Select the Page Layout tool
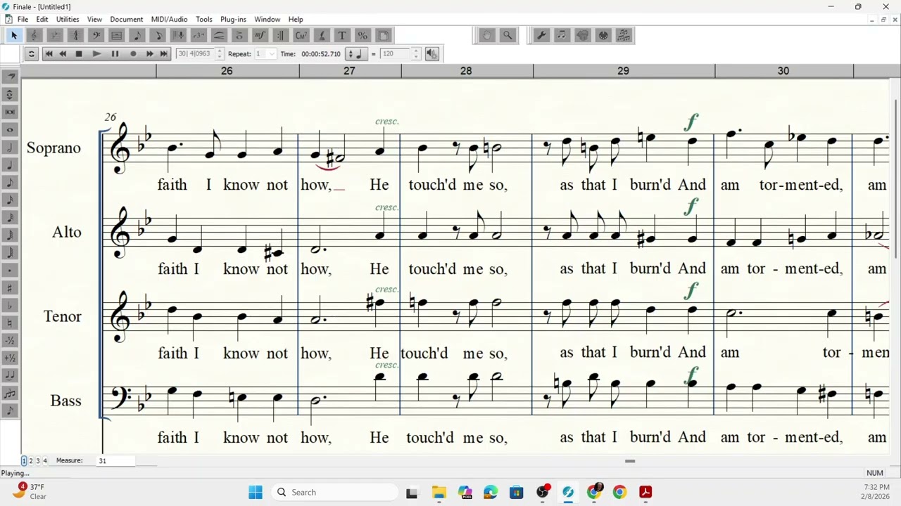The image size is (901, 506). 383,35
